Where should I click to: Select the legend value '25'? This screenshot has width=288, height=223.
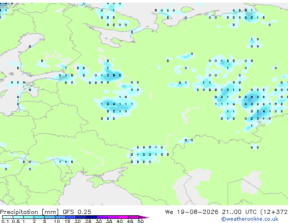pyautogui.click(x=88, y=221)
